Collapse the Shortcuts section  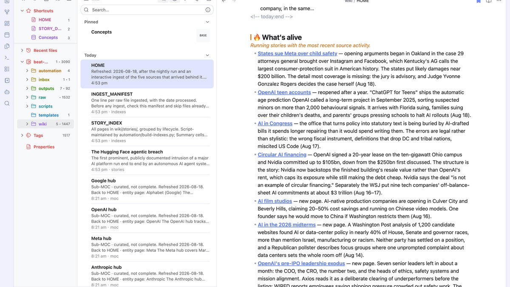pos(22,11)
